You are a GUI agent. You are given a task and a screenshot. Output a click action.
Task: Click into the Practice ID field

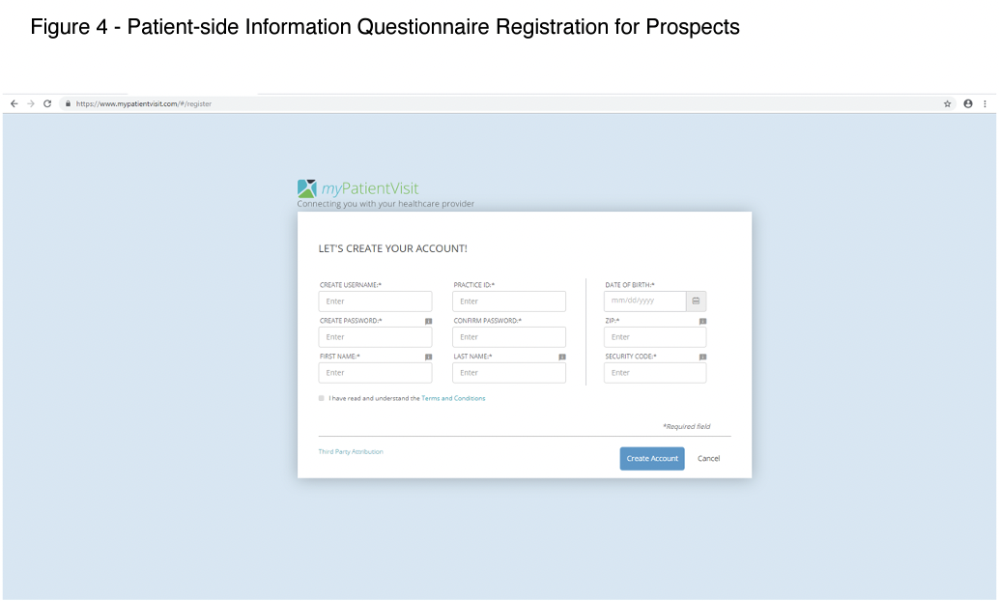pos(509,301)
